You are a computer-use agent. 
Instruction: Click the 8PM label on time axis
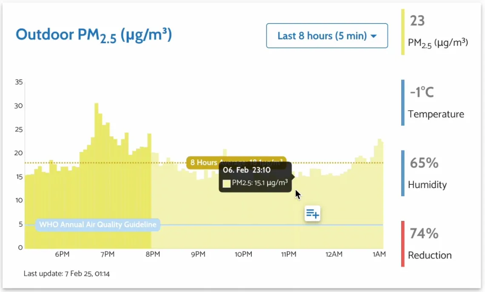[x=153, y=255]
